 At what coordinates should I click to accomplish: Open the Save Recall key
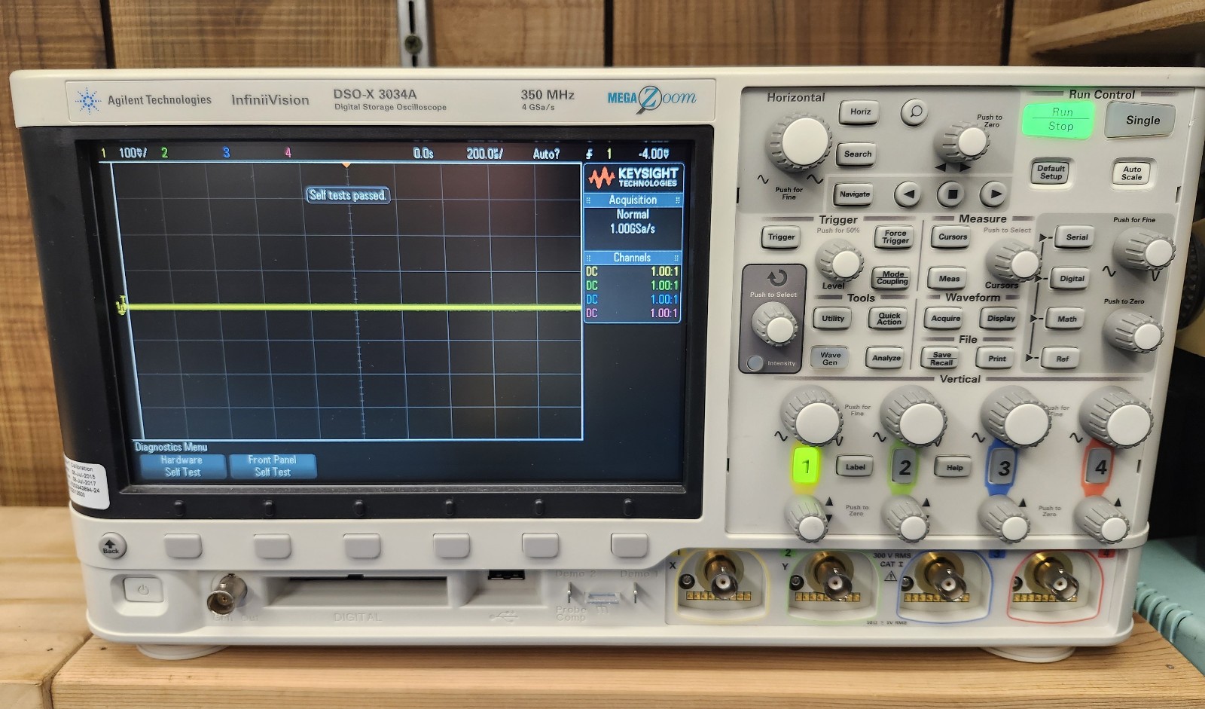[x=941, y=359]
